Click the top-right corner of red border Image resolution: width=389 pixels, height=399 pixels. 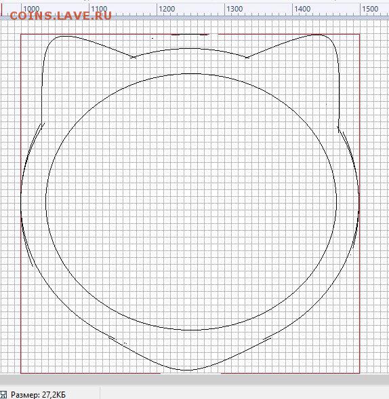(x=360, y=34)
